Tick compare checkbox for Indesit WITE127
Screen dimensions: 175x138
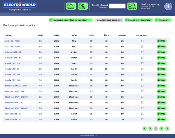pos(142,114)
